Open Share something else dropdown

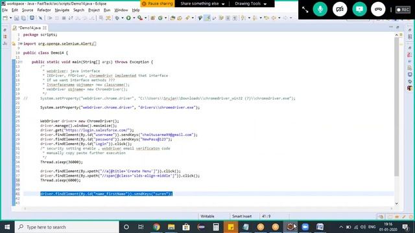tap(202, 4)
